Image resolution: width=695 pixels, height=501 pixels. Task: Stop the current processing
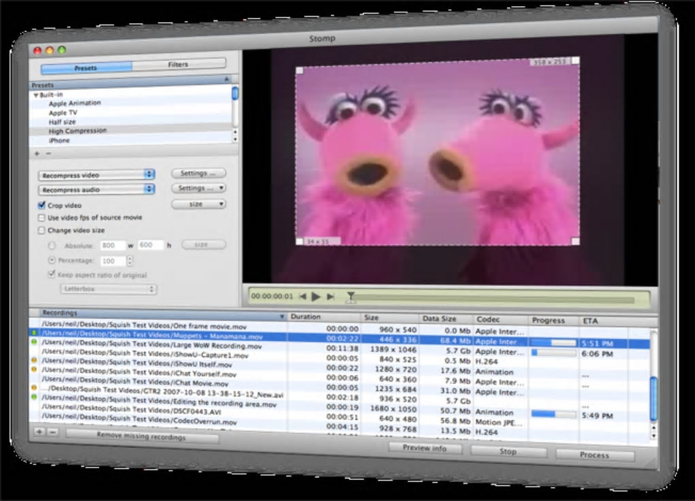(x=508, y=451)
